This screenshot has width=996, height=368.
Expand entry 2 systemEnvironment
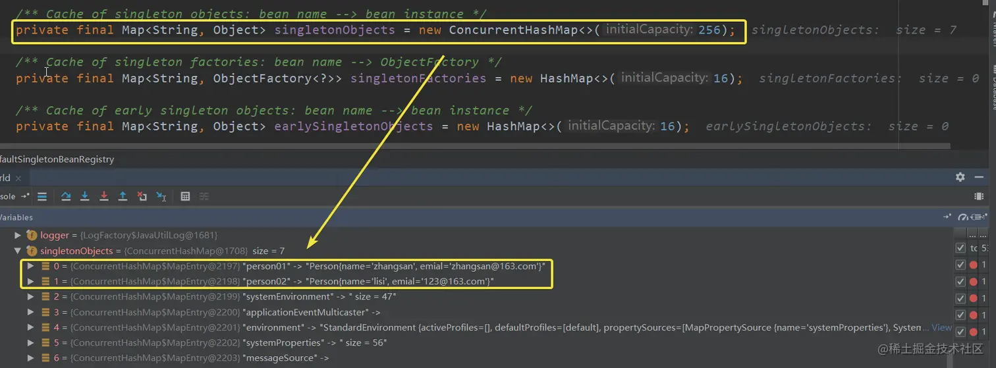pyautogui.click(x=30, y=297)
